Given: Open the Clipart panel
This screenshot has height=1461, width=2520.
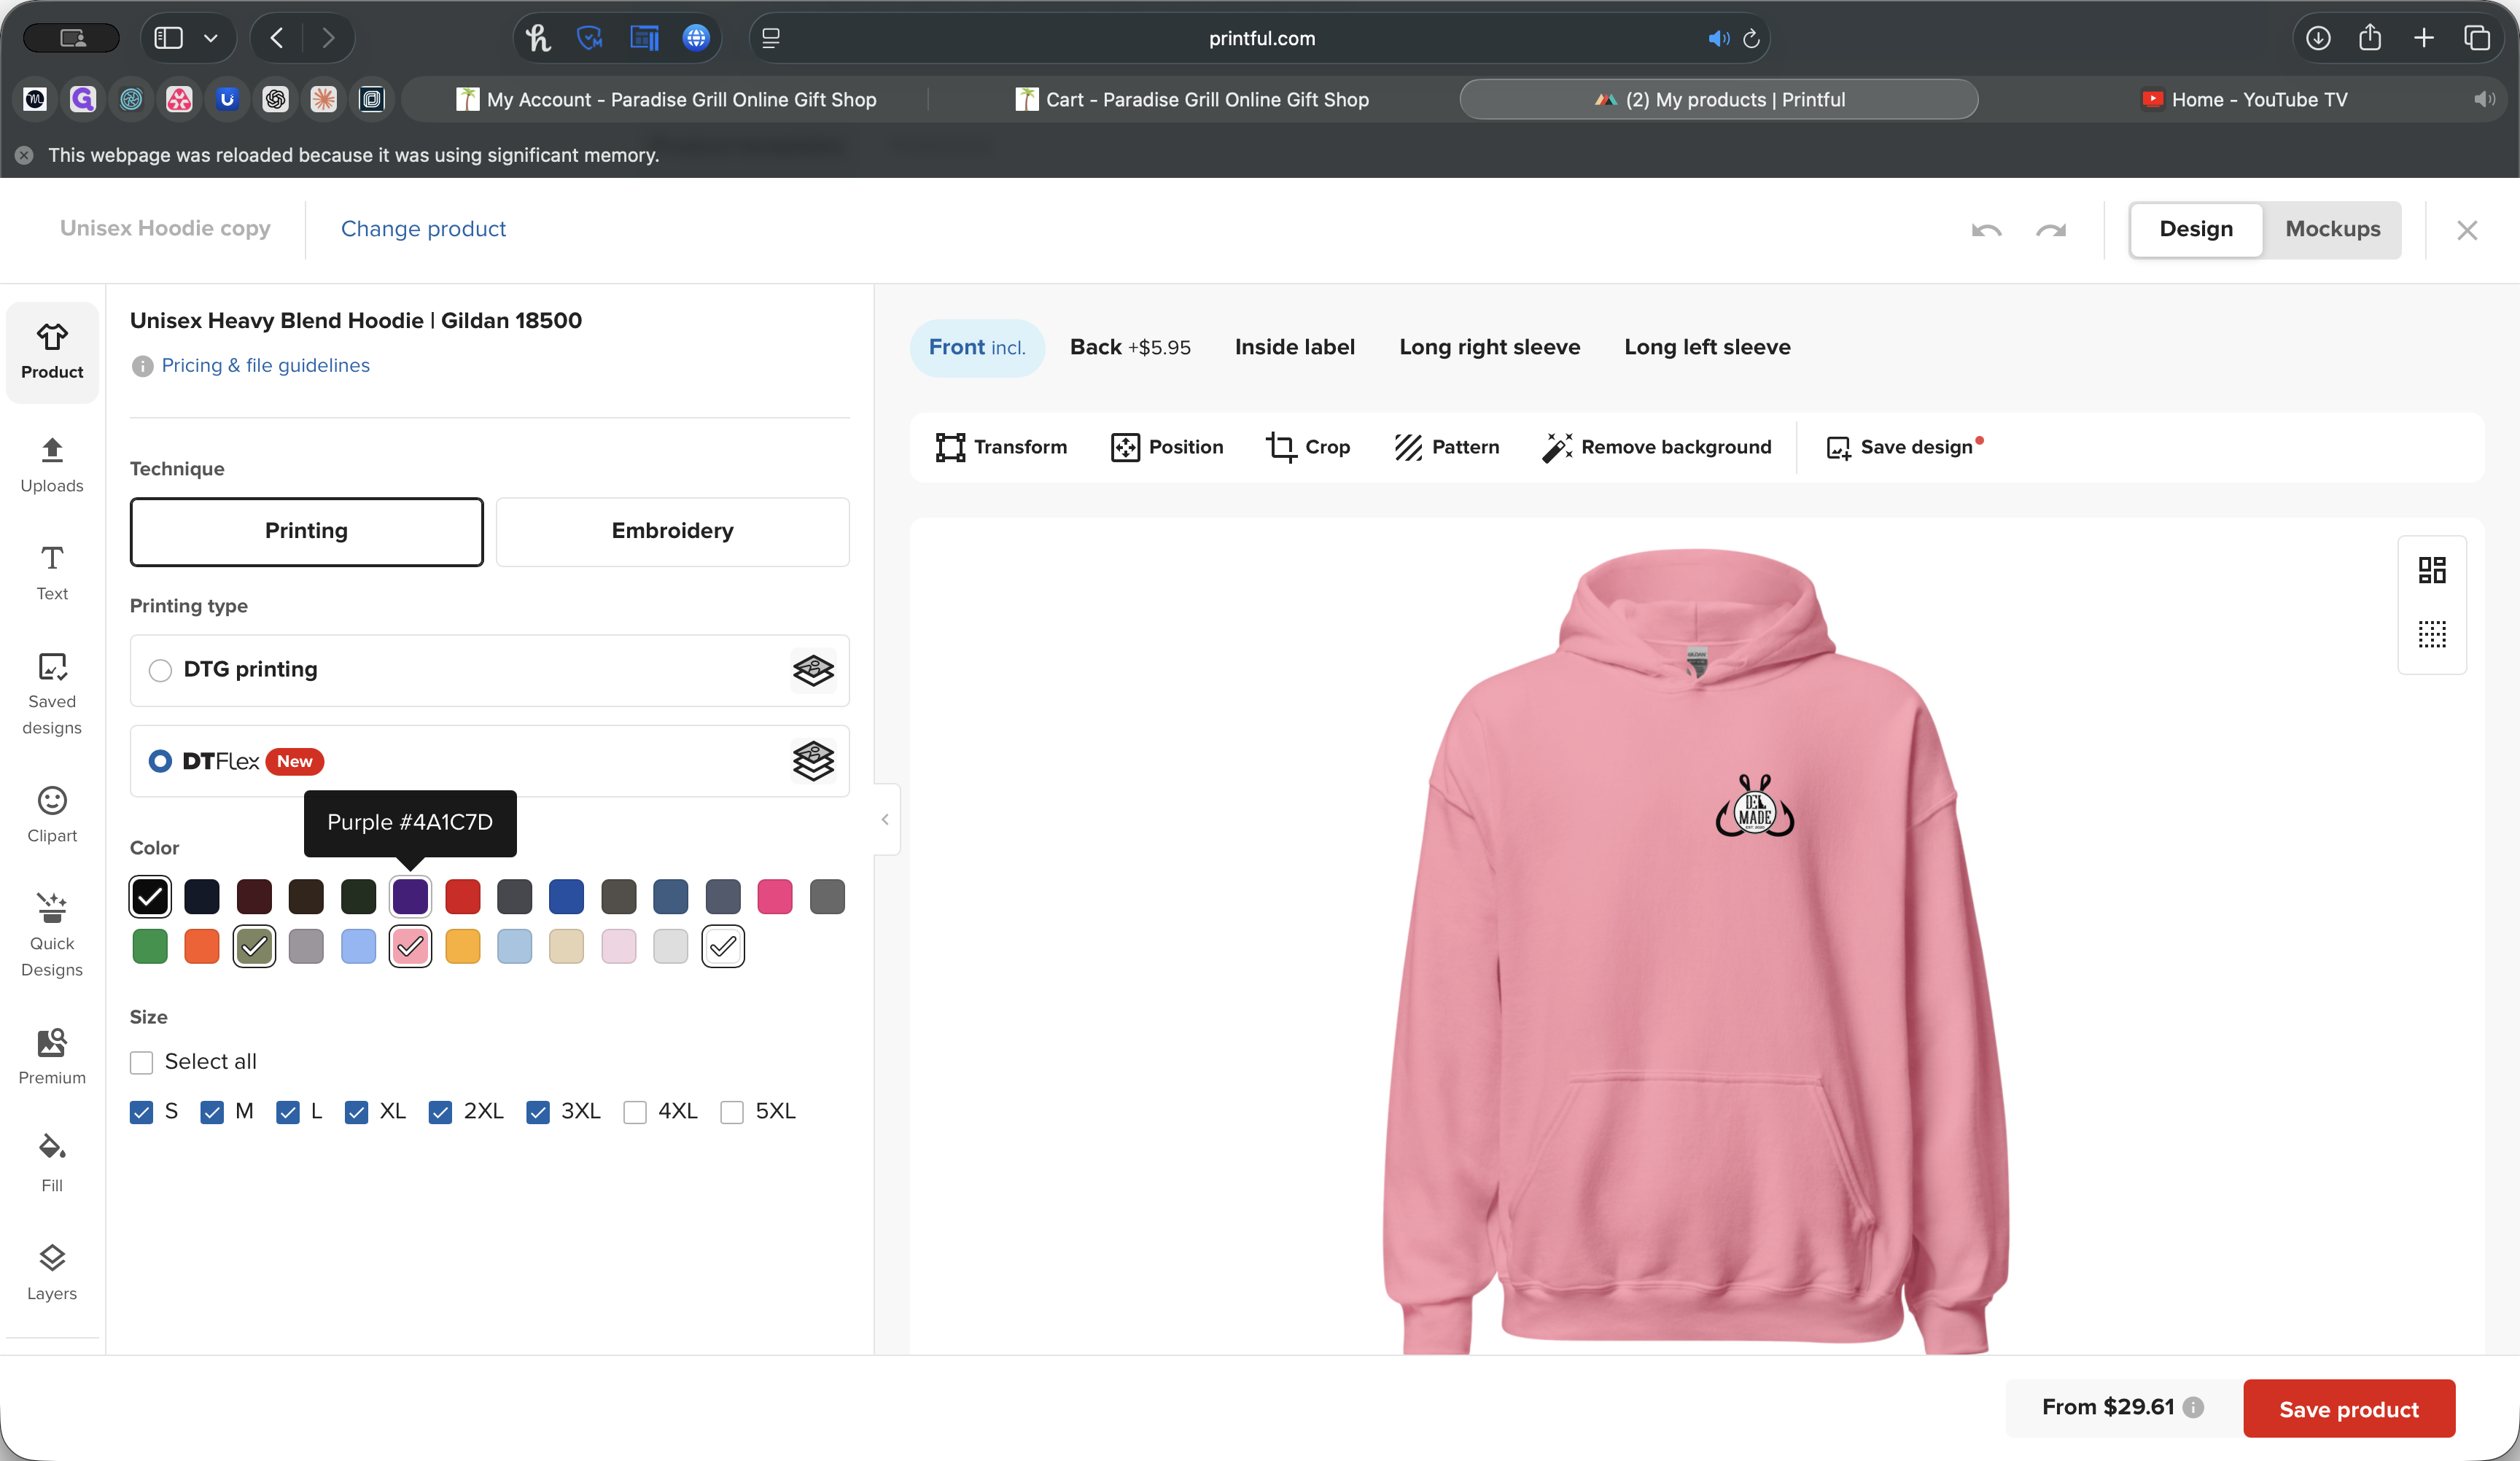Looking at the screenshot, I should pos(52,814).
